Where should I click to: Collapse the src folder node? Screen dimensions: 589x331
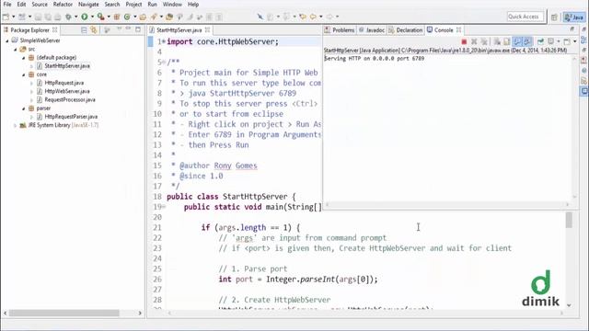click(16, 49)
